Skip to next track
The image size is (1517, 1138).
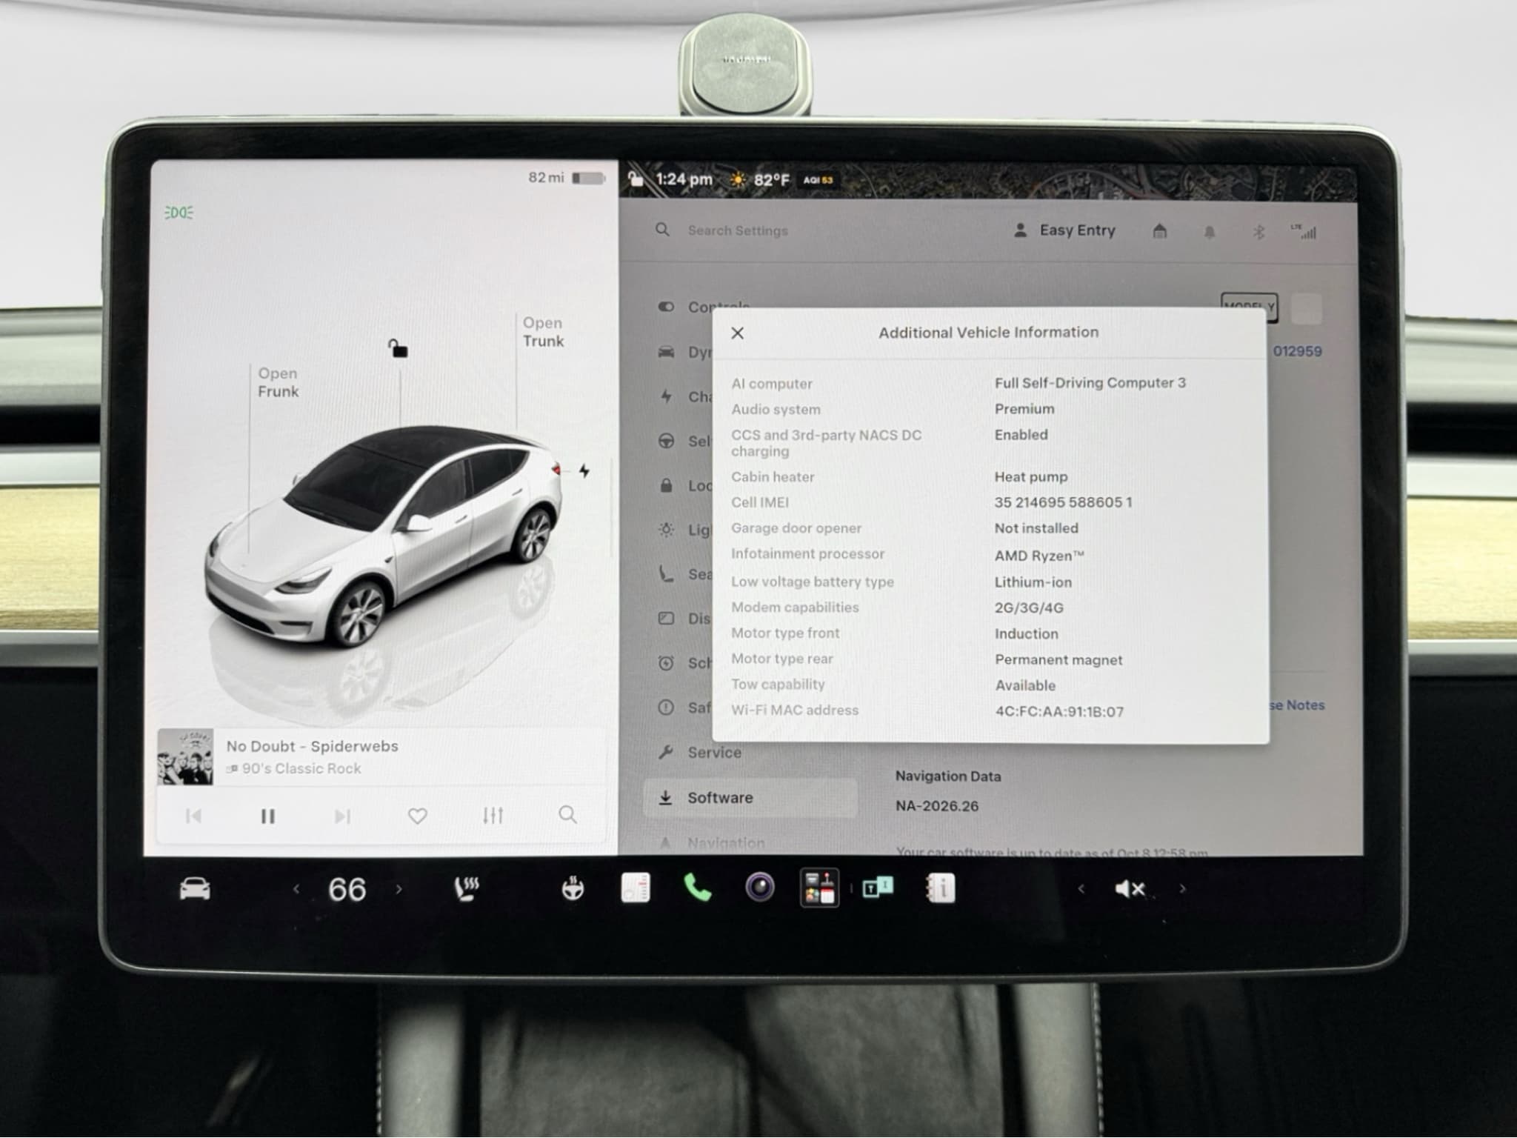coord(342,816)
